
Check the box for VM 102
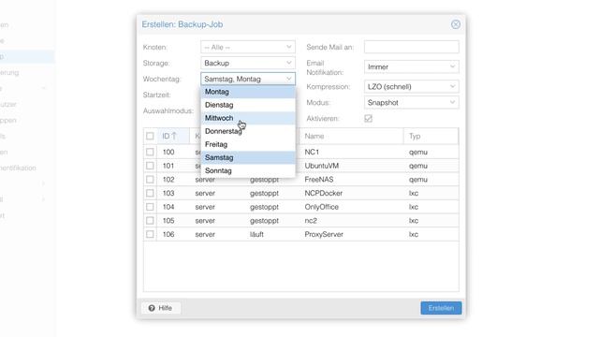pos(150,180)
